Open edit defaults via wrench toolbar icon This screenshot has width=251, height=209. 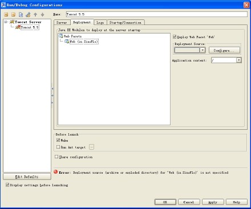[x=28, y=15]
